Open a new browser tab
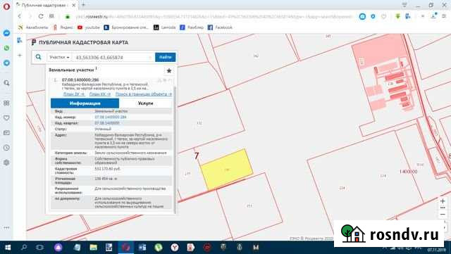The height and width of the screenshot is (254, 451). [x=83, y=5]
